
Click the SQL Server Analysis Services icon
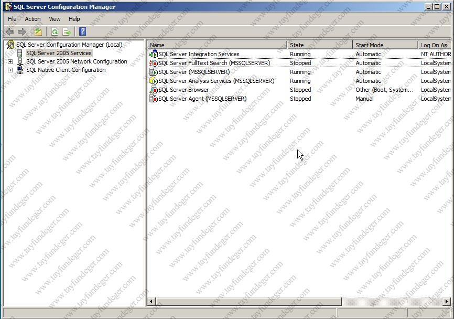point(154,81)
